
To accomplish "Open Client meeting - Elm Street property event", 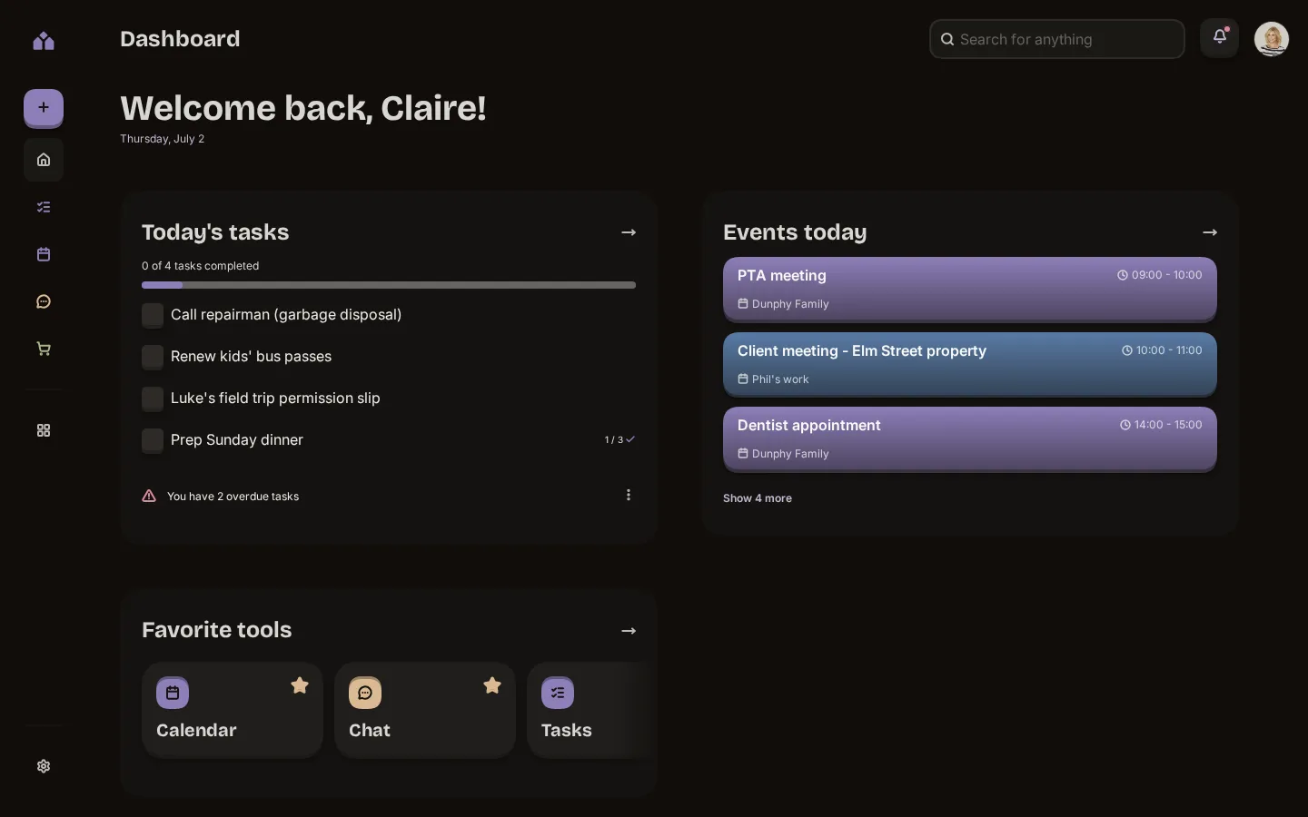I will coord(970,364).
